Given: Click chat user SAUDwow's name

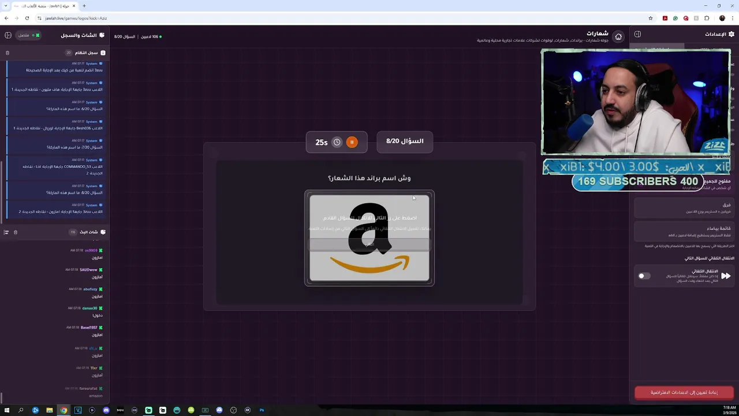Looking at the screenshot, I should coord(88,270).
